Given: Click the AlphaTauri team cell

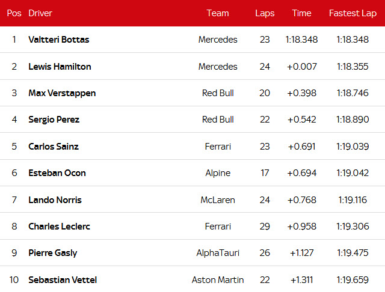Looking at the screenshot, I should click(218, 253).
